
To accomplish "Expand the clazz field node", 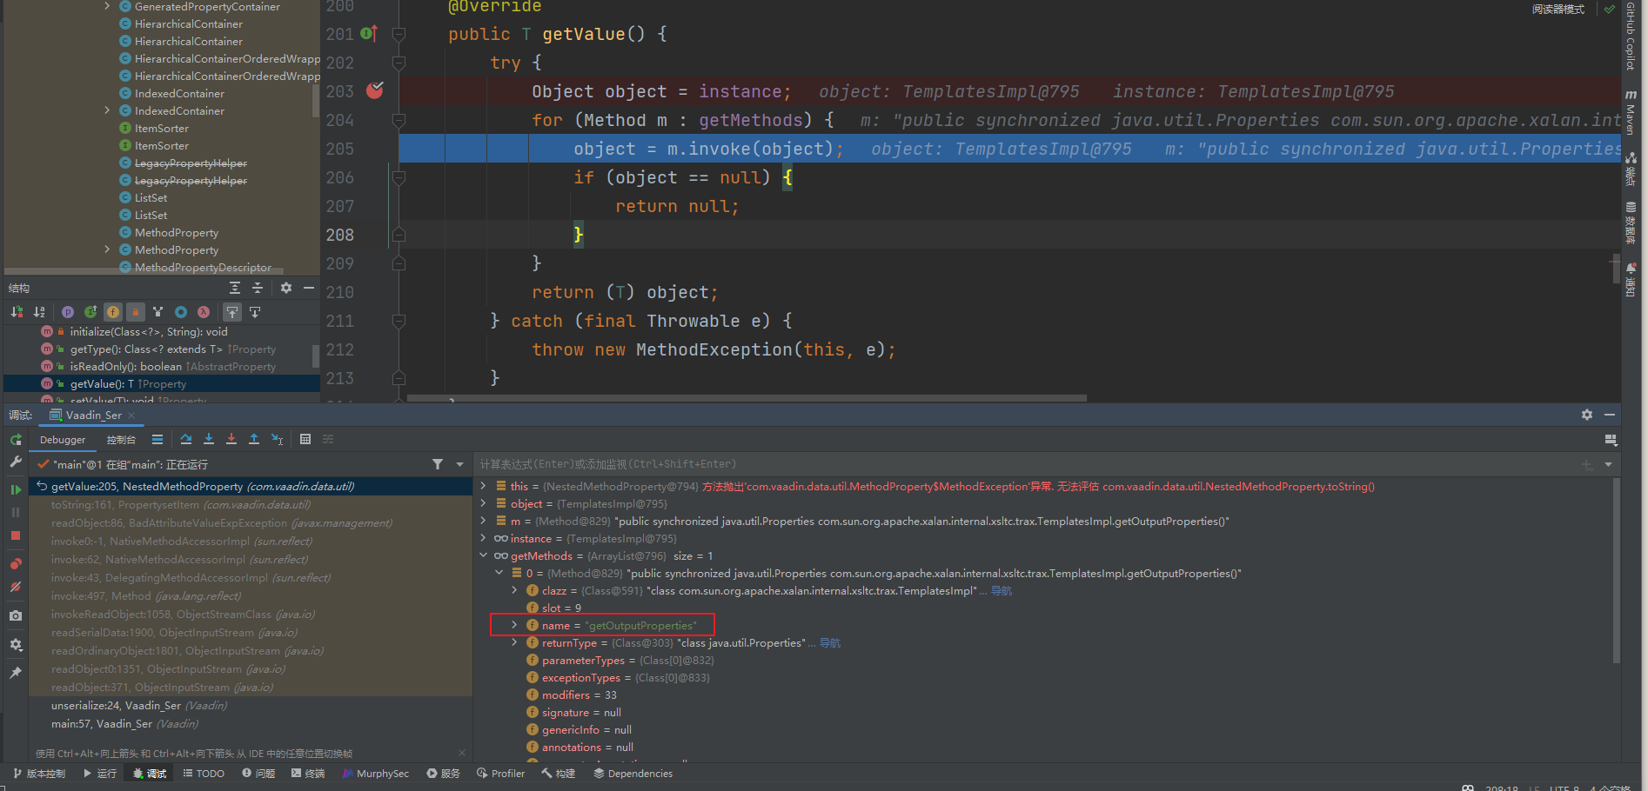I will (x=514, y=590).
